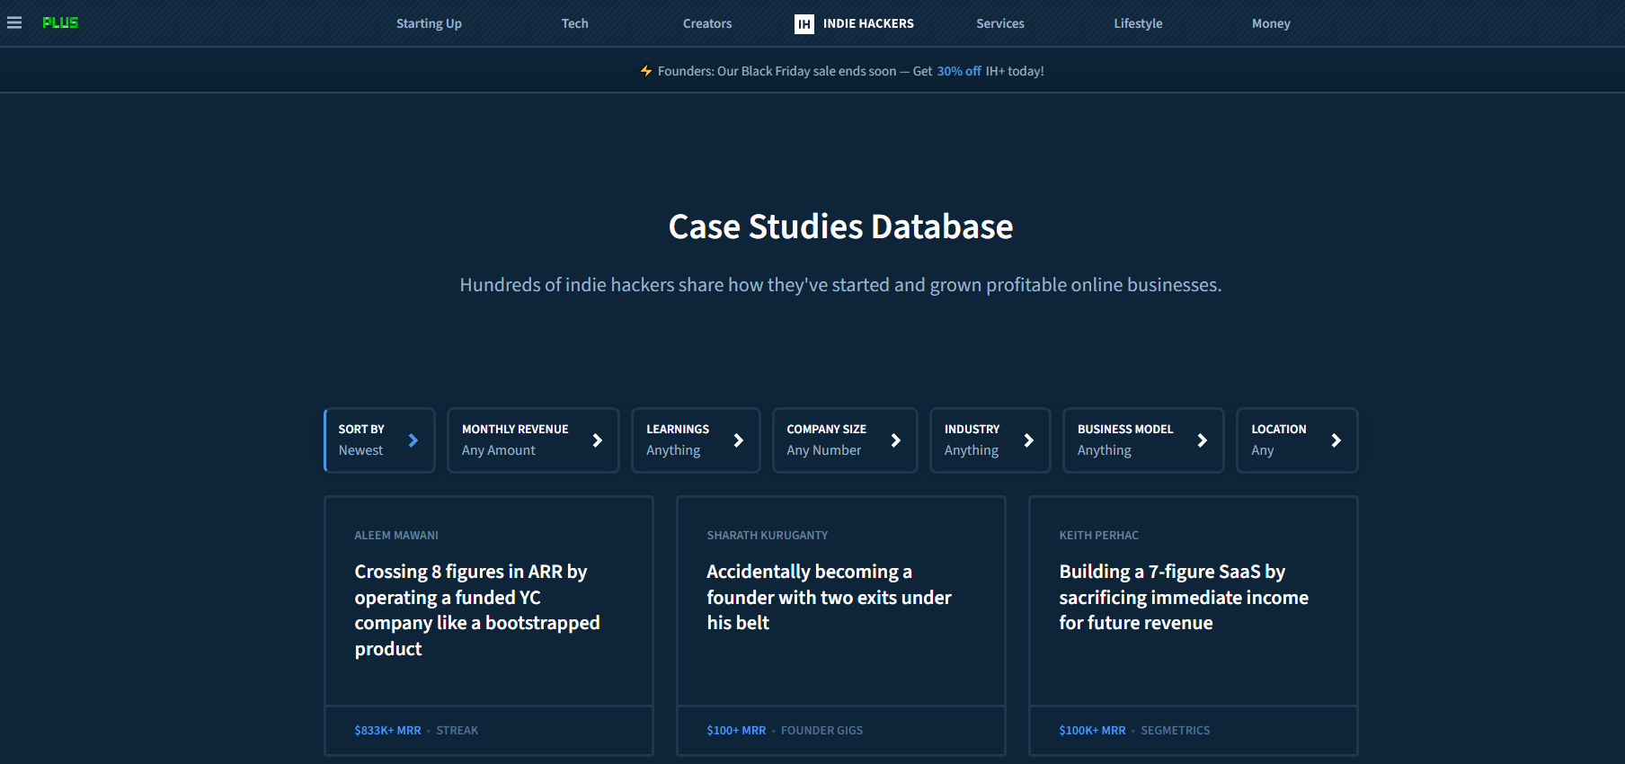
Task: Go to Creators section
Action: click(x=707, y=23)
